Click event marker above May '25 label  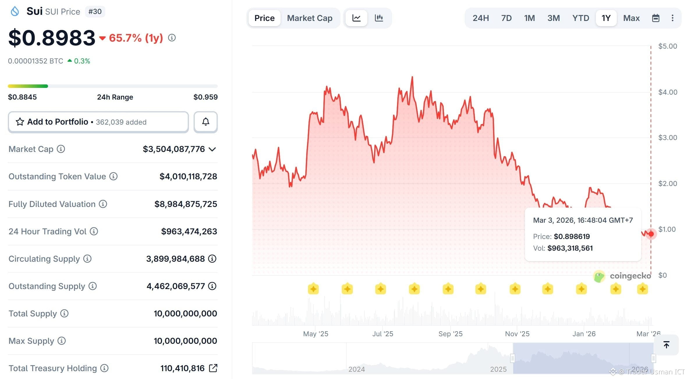pyautogui.click(x=313, y=289)
